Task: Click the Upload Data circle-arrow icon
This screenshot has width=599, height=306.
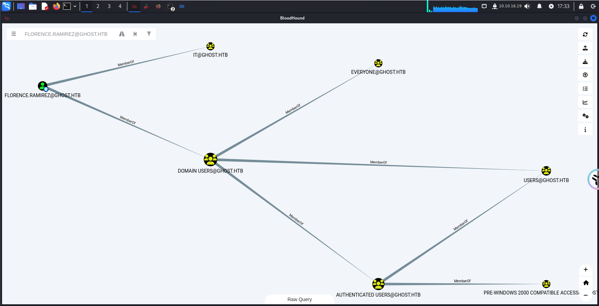Action: pos(585,75)
